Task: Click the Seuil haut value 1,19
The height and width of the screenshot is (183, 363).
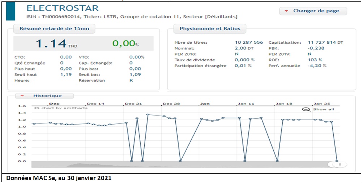Action: coord(66,74)
